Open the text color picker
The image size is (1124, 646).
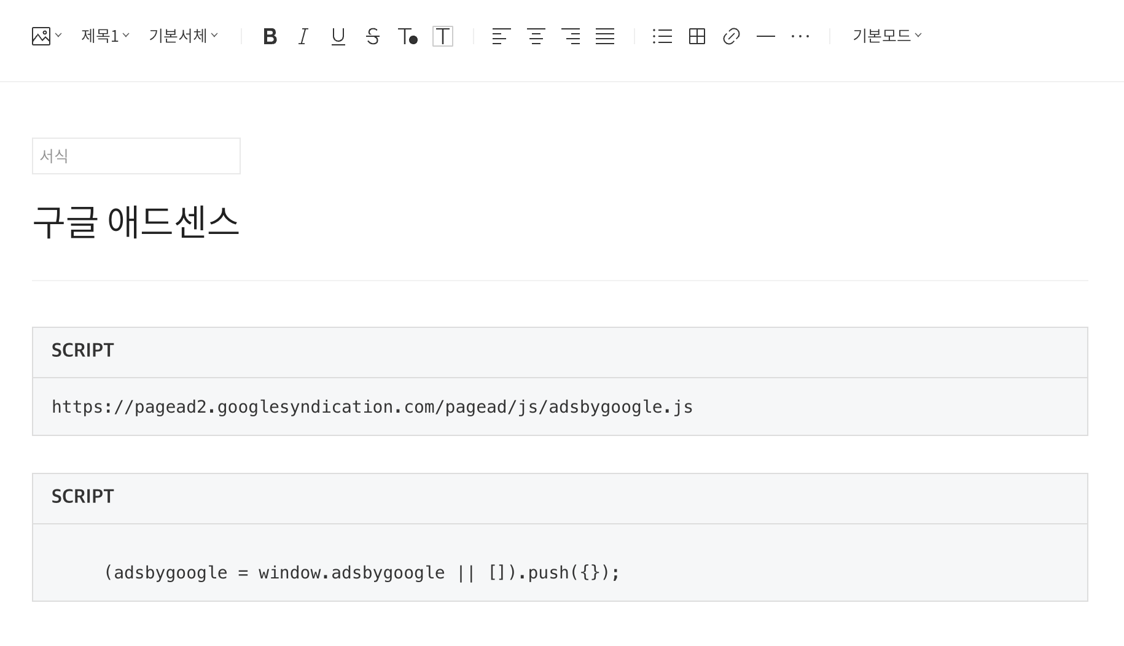click(408, 37)
